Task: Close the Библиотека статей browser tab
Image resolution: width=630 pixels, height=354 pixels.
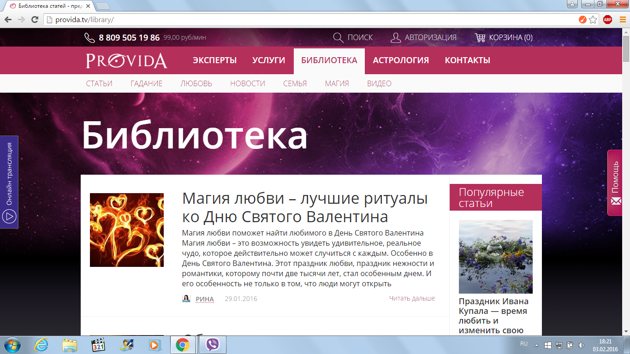Action: (x=89, y=6)
